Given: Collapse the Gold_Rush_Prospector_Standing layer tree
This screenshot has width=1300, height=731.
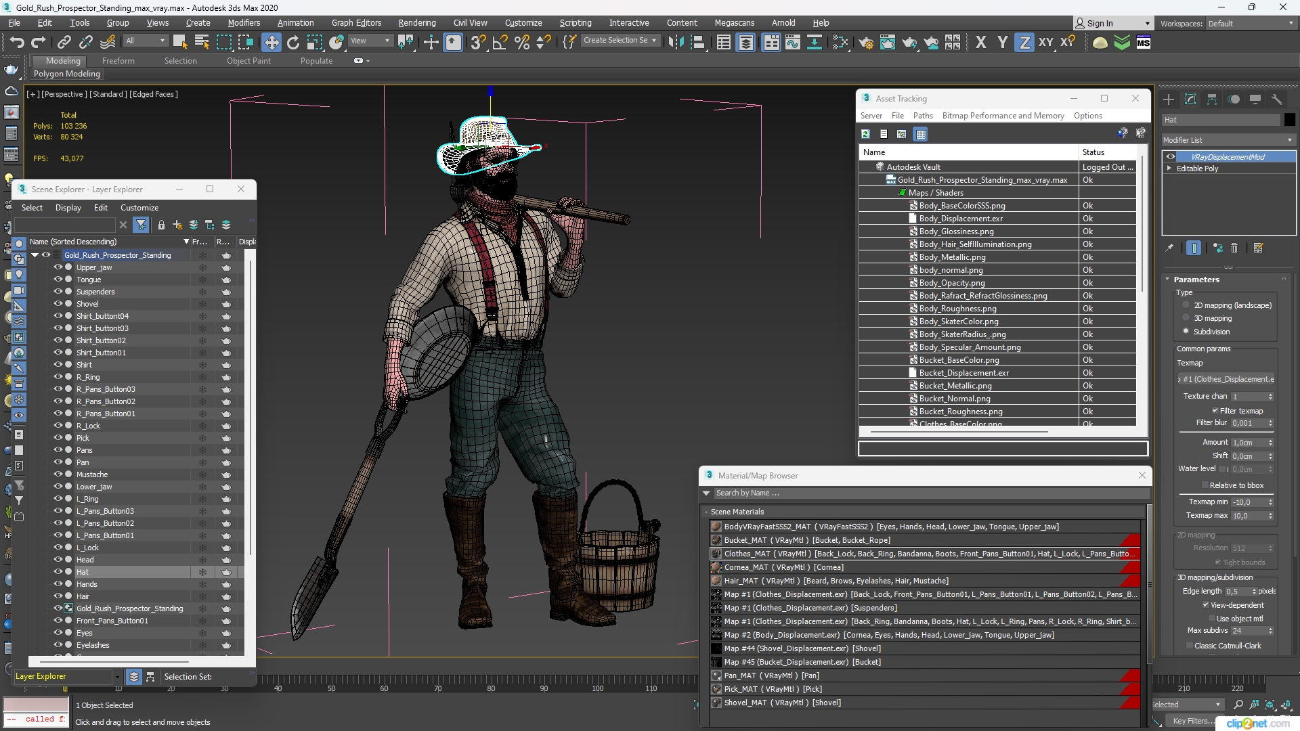Looking at the screenshot, I should (35, 255).
